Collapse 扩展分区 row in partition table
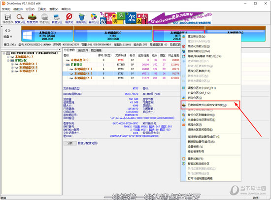 click(x=64, y=65)
